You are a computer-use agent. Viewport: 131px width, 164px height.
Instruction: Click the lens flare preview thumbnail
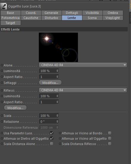point(58,47)
